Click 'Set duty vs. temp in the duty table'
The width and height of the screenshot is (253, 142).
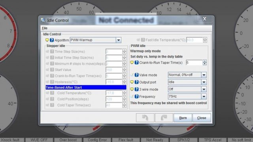pyautogui.click(x=157, y=57)
